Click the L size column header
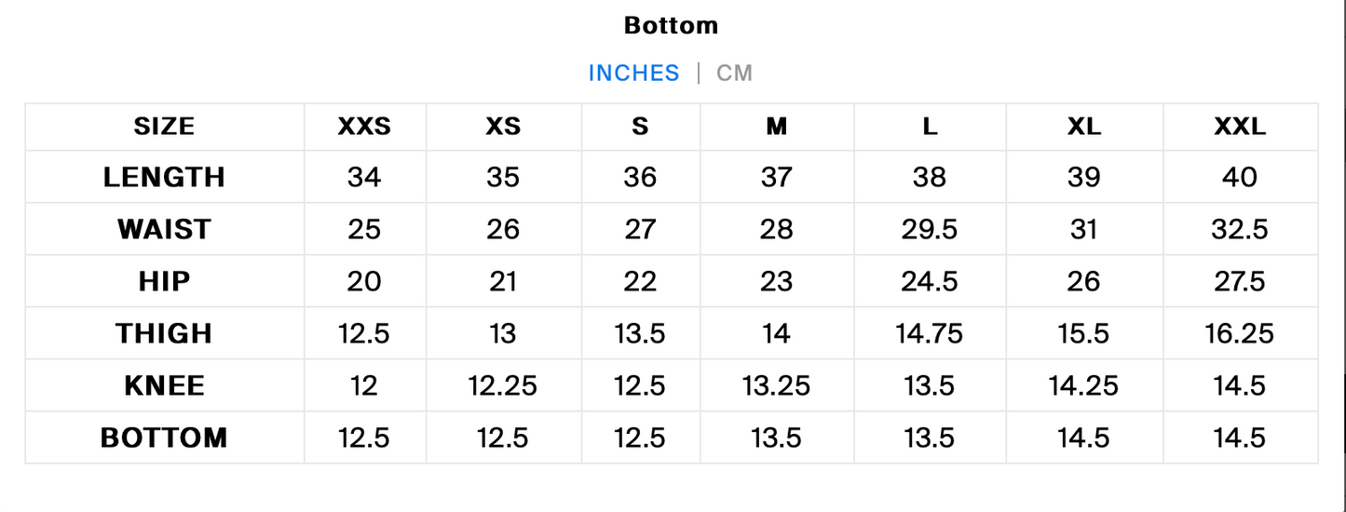 (x=930, y=126)
